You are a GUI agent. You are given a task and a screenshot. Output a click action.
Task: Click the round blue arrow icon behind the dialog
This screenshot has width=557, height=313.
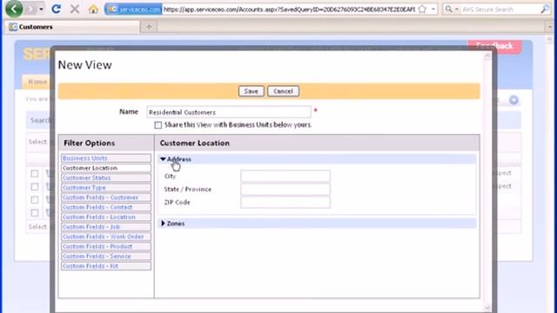(x=513, y=101)
